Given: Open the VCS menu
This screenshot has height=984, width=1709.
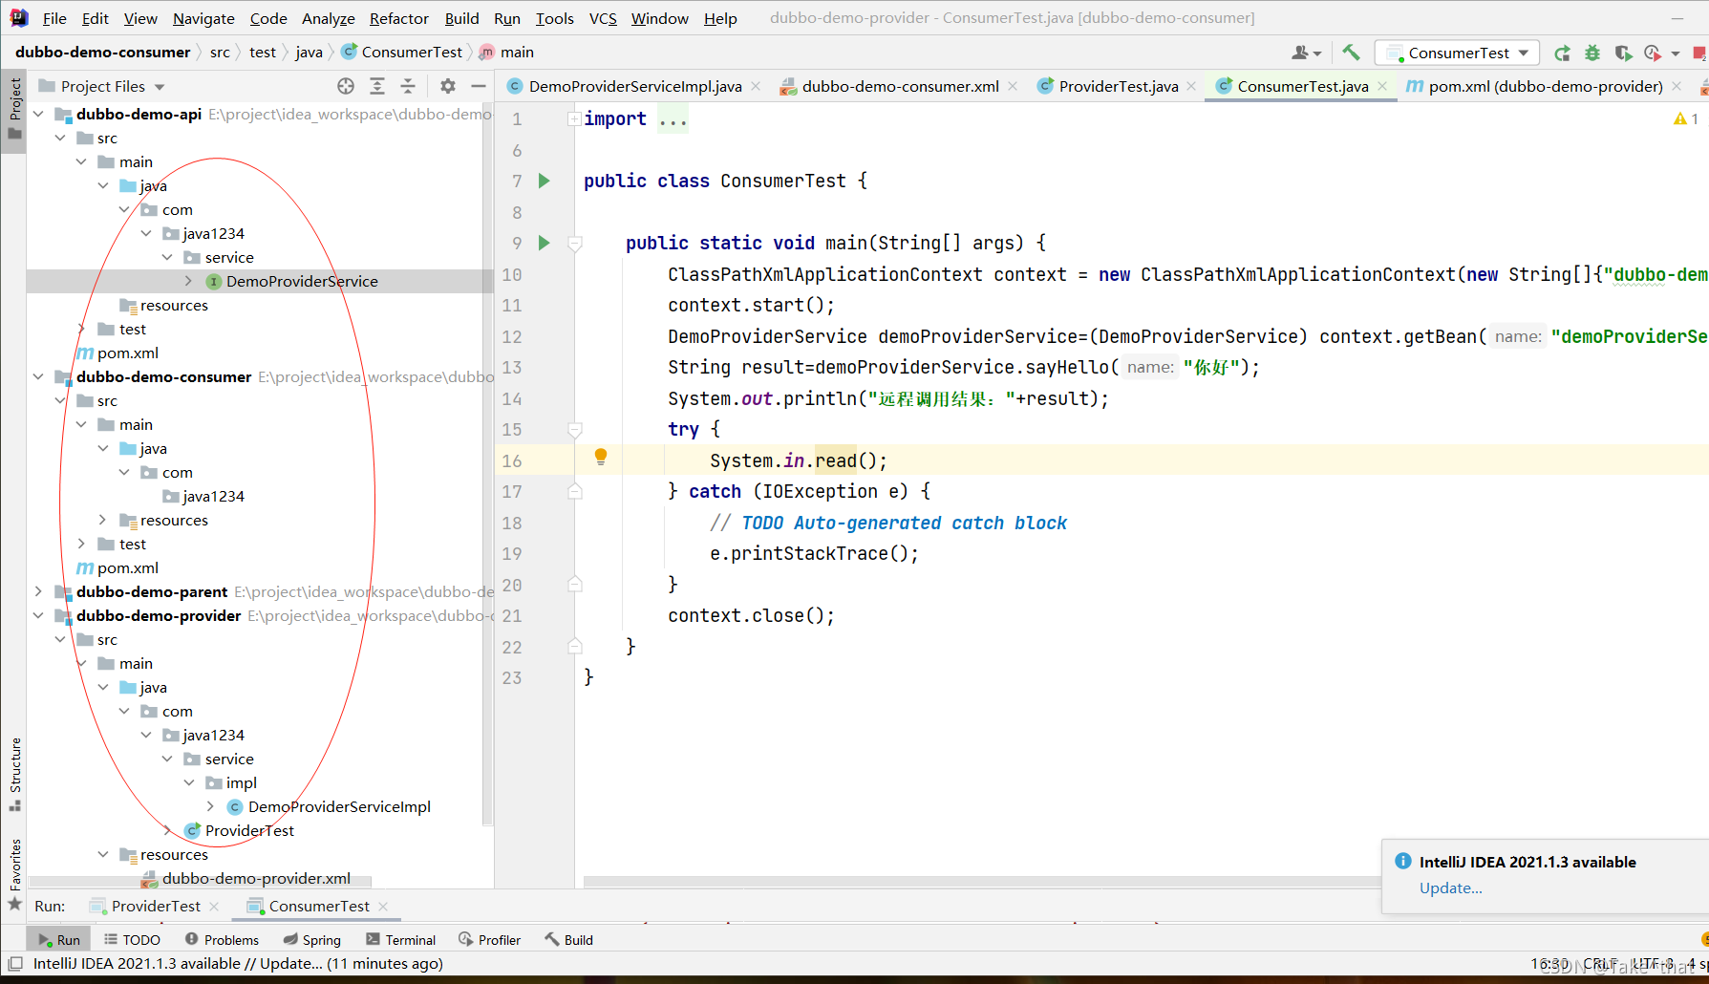Looking at the screenshot, I should pyautogui.click(x=603, y=18).
